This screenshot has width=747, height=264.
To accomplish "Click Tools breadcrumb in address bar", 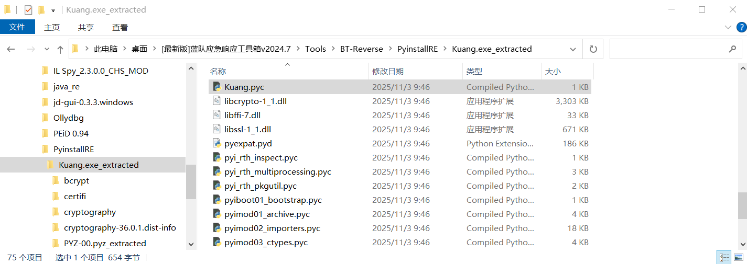I will pos(316,49).
